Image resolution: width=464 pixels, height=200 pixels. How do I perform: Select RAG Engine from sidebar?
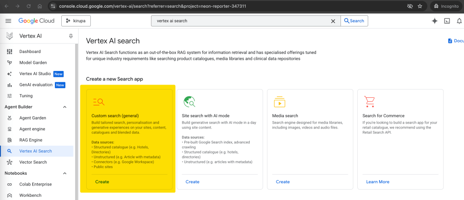(30, 140)
